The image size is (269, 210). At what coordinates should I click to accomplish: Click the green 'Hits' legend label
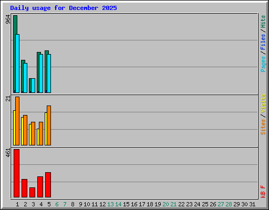263,22
